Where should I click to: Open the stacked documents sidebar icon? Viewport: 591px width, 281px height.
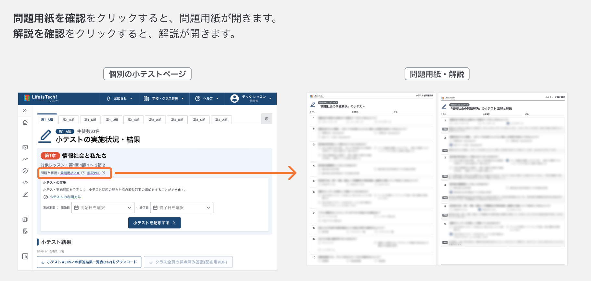[25, 219]
